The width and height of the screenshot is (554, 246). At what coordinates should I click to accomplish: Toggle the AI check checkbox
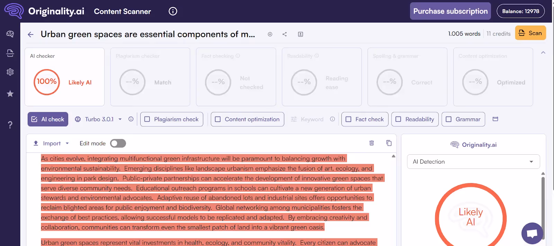(x=34, y=119)
